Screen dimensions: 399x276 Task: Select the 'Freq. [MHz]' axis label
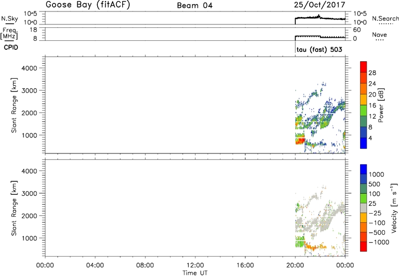[9, 33]
